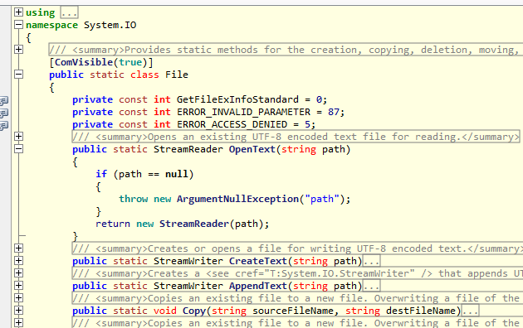Viewport: 523px width, 328px height.
Task: Collapse the OpenText method body
Action: coord(18,149)
